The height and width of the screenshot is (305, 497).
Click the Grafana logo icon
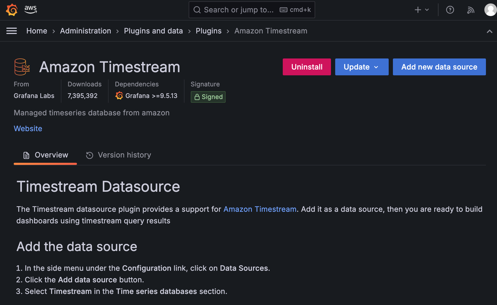[x=12, y=10]
